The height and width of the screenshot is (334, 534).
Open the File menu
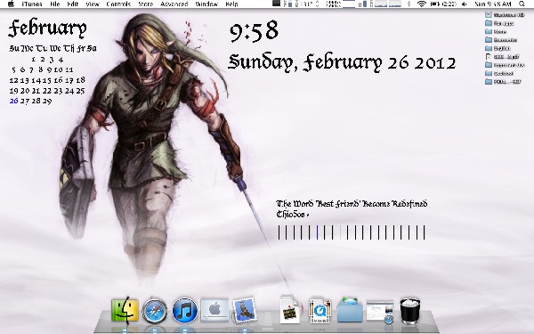point(54,4)
